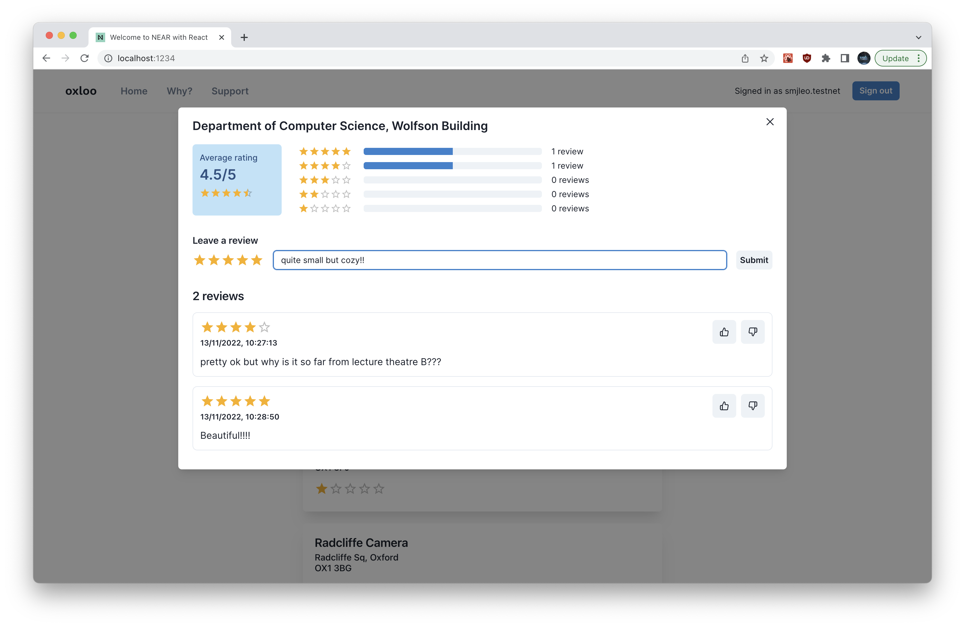Submit the review
The image size is (965, 627).
point(754,260)
